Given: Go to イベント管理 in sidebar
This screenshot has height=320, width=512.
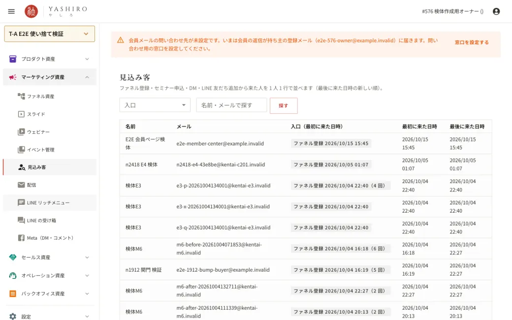Looking at the screenshot, I should pyautogui.click(x=50, y=150).
